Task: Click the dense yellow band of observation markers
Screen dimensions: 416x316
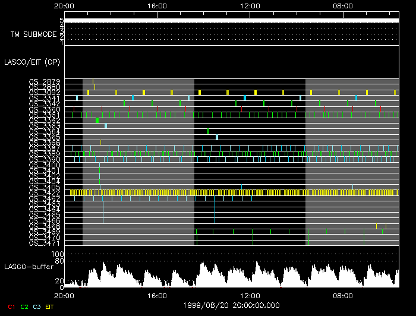Action: [231, 192]
